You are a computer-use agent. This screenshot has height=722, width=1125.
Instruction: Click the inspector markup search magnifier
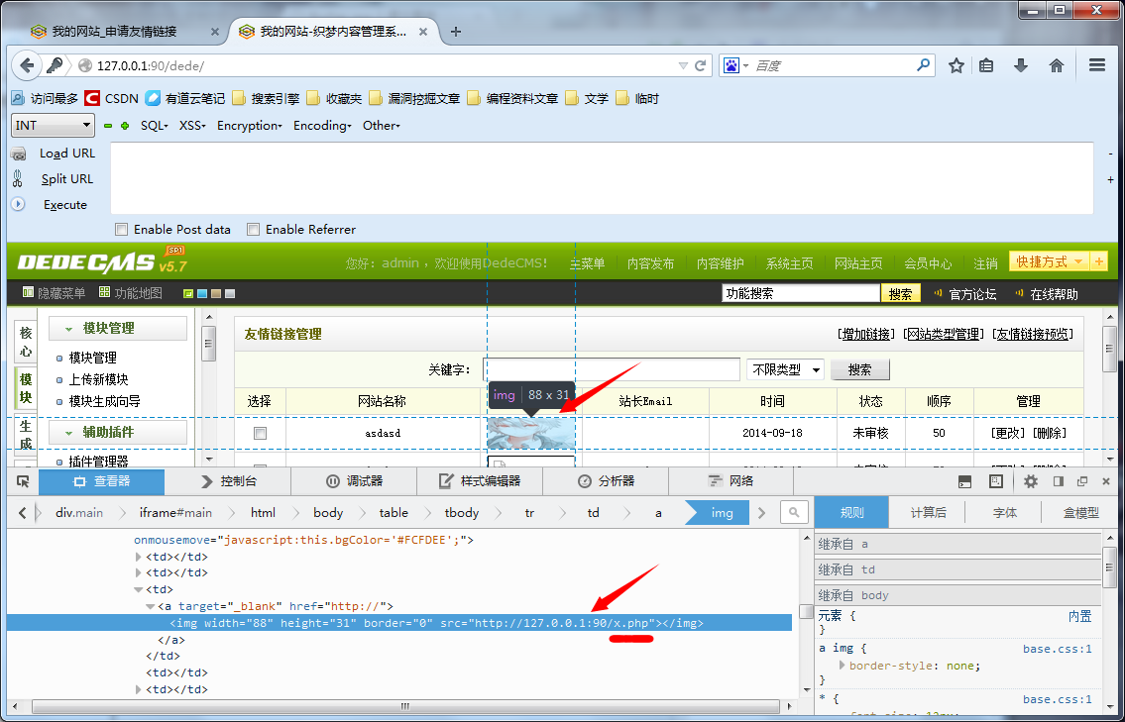pyautogui.click(x=794, y=513)
